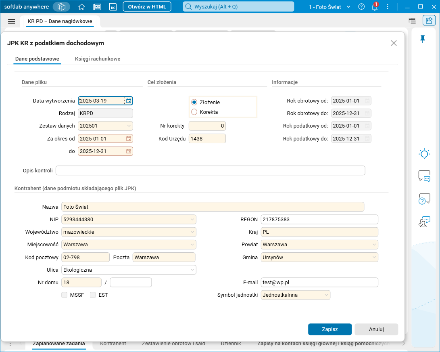Click the Zapisz button
Viewport: 440px width, 352px height.
pyautogui.click(x=330, y=329)
